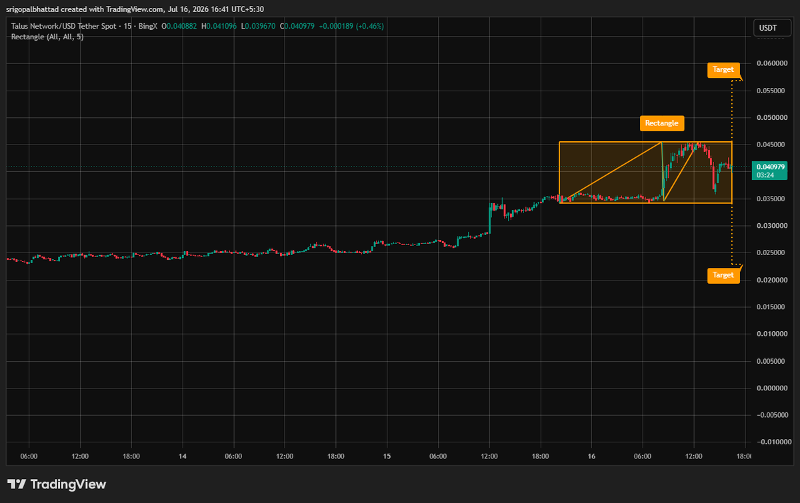
Task: Click the 0.050000 price axis label
Action: click(x=771, y=118)
